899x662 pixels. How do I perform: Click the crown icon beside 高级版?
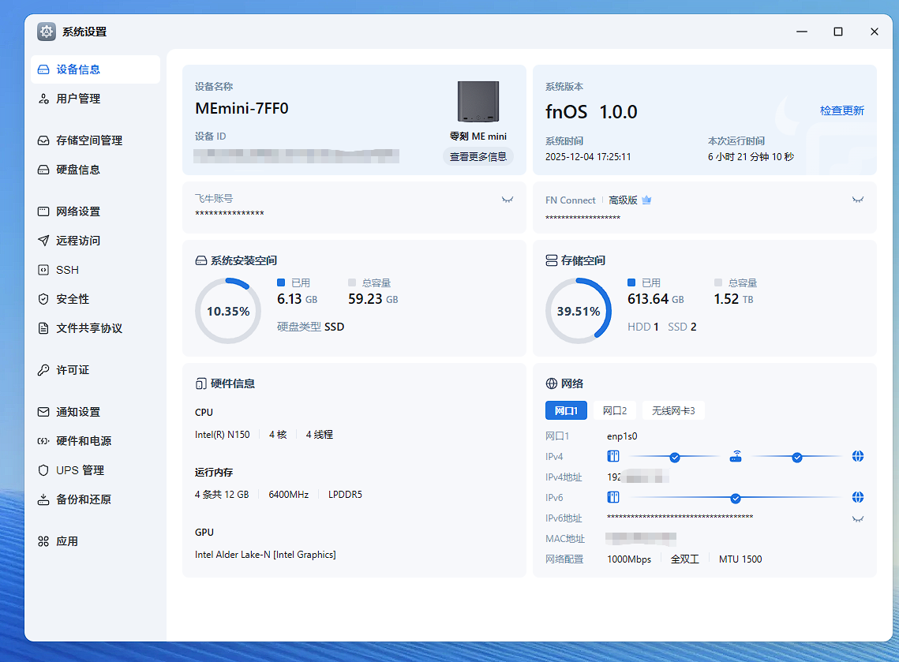[x=646, y=200]
